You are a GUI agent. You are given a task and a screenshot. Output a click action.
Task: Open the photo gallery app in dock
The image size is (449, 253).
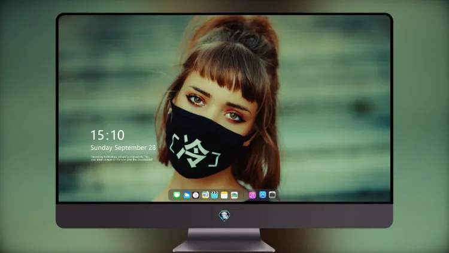tap(234, 195)
